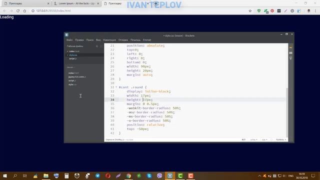The width and height of the screenshot is (320, 180).
Task: Open the Вид menu in Brackets
Action: (98, 40)
